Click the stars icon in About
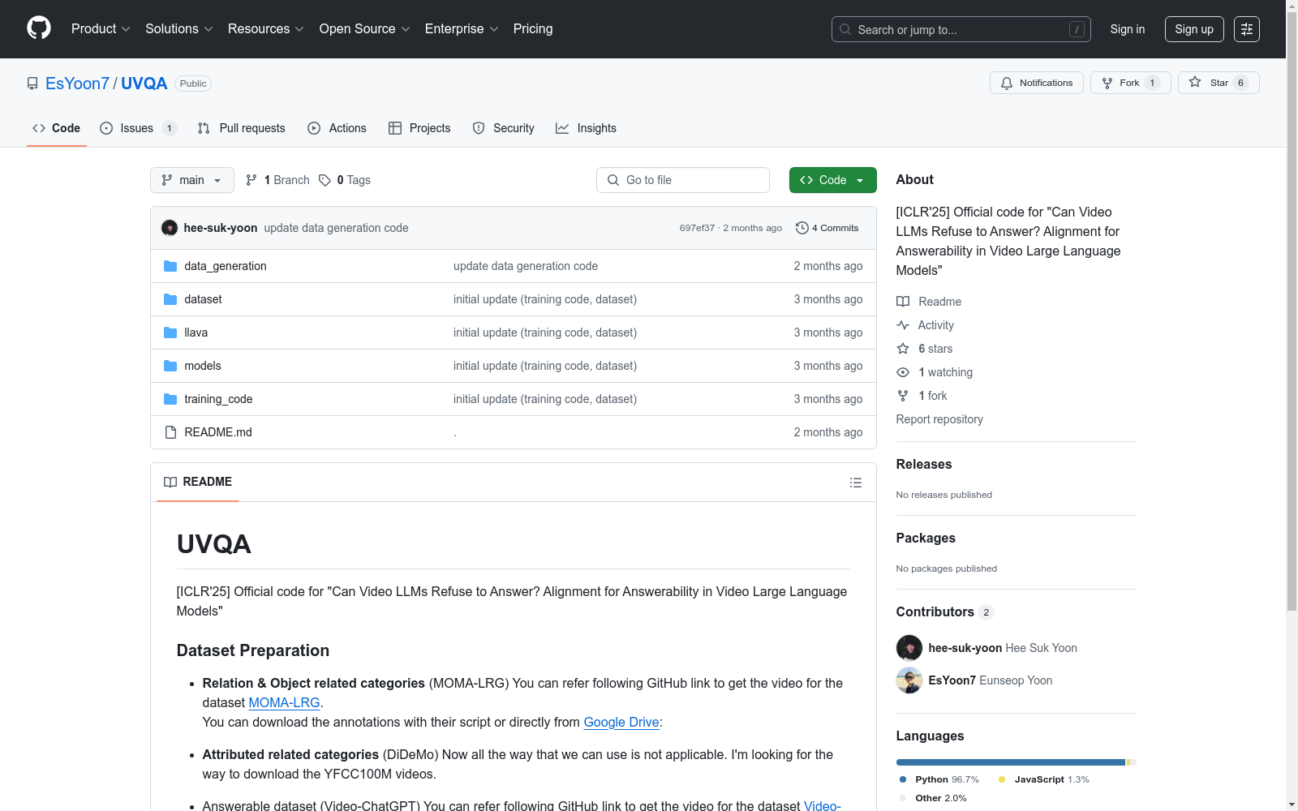The width and height of the screenshot is (1298, 811). (903, 349)
